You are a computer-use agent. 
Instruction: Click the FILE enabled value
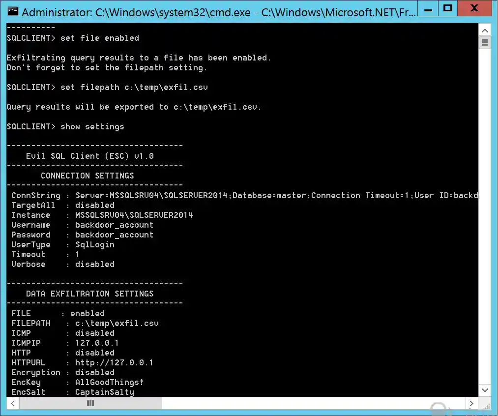(88, 314)
